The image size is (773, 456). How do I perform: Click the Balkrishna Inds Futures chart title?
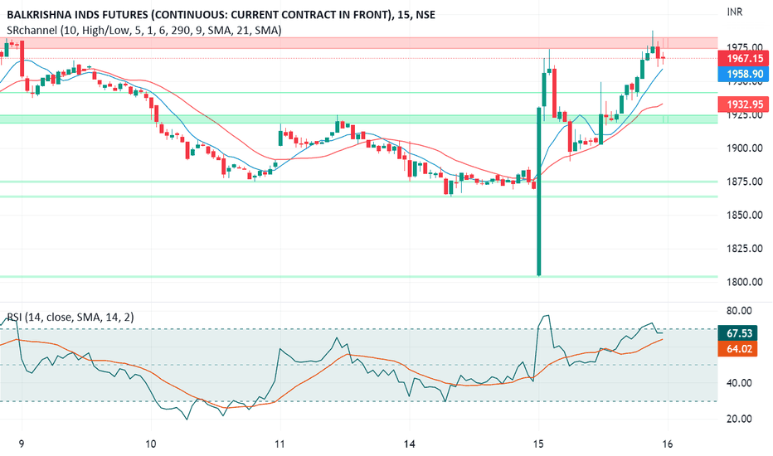click(221, 15)
